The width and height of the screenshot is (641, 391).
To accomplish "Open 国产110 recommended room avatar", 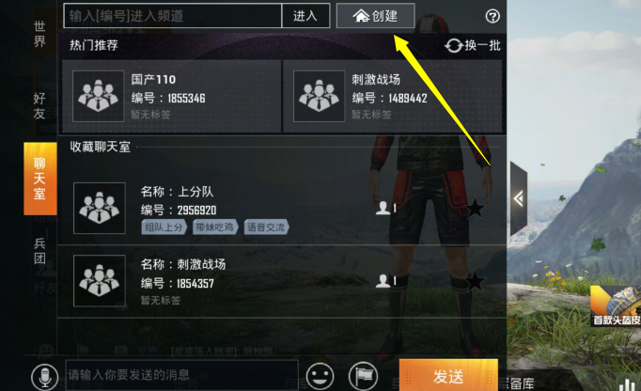I will (x=98, y=96).
